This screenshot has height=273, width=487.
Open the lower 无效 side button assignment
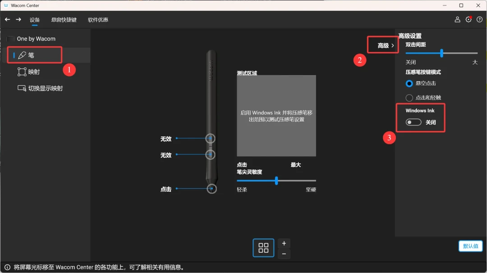pos(166,155)
